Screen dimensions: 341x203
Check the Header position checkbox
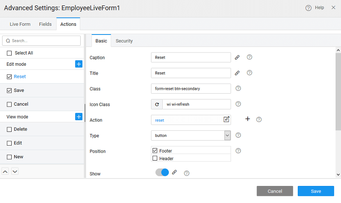(155, 158)
